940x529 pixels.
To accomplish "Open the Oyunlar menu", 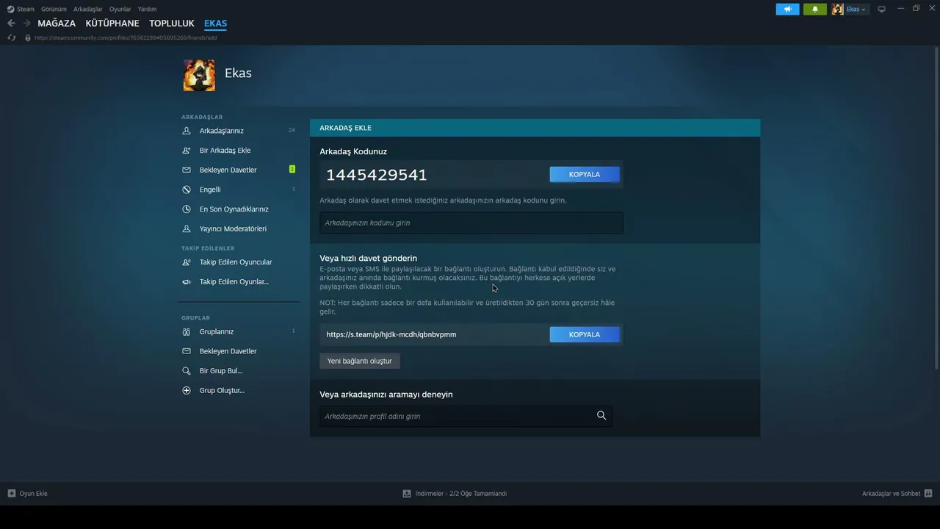I will pos(120,10).
